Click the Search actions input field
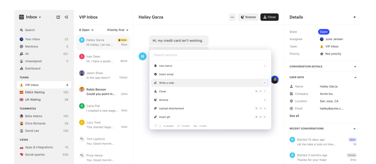 [210, 55]
